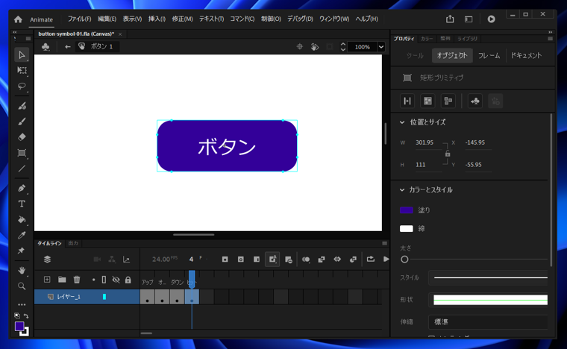Viewport: 567px width, 349px height.
Task: Click the back arrow to exit symbol
Action: click(67, 46)
